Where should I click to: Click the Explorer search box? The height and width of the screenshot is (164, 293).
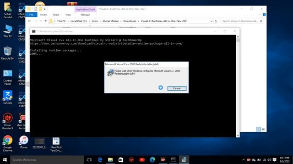tap(242, 21)
